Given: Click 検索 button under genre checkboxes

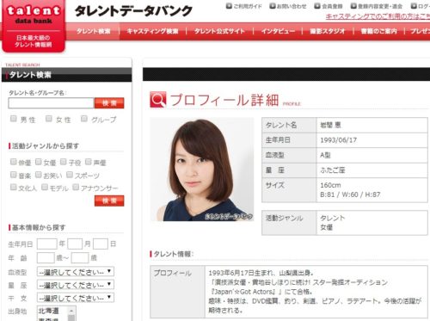Looking at the screenshot, I should pos(109,201).
